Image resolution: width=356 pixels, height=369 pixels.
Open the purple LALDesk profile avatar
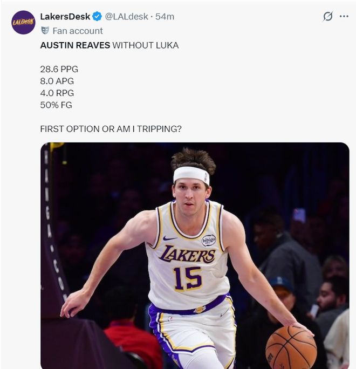(23, 22)
